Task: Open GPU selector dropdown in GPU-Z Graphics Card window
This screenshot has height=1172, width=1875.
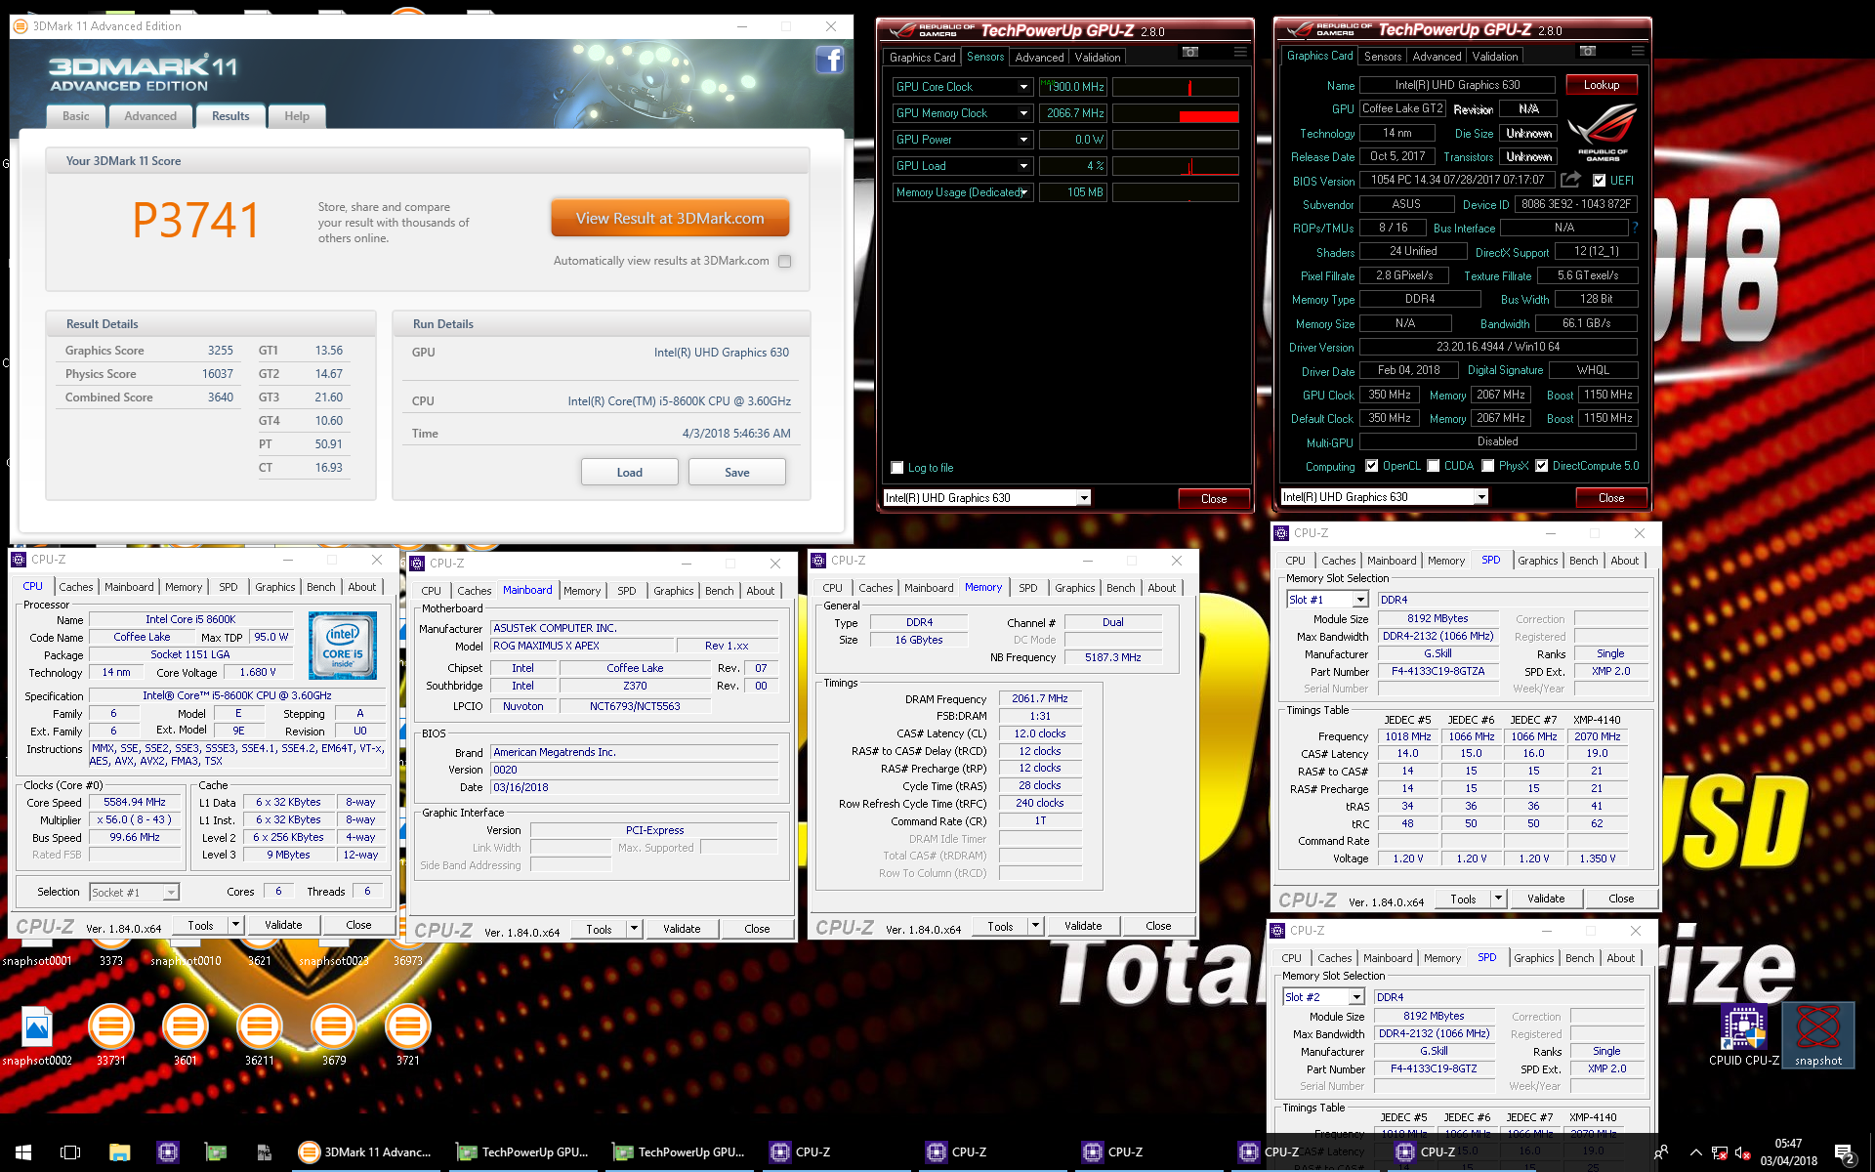Action: (x=1481, y=497)
